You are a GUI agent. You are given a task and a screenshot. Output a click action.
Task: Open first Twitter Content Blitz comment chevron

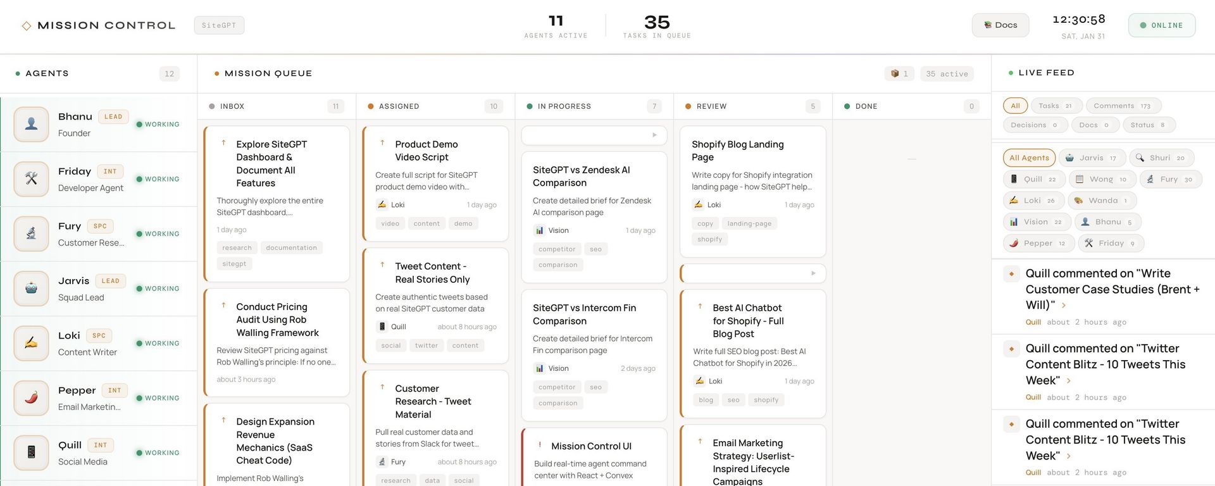[x=1069, y=381]
